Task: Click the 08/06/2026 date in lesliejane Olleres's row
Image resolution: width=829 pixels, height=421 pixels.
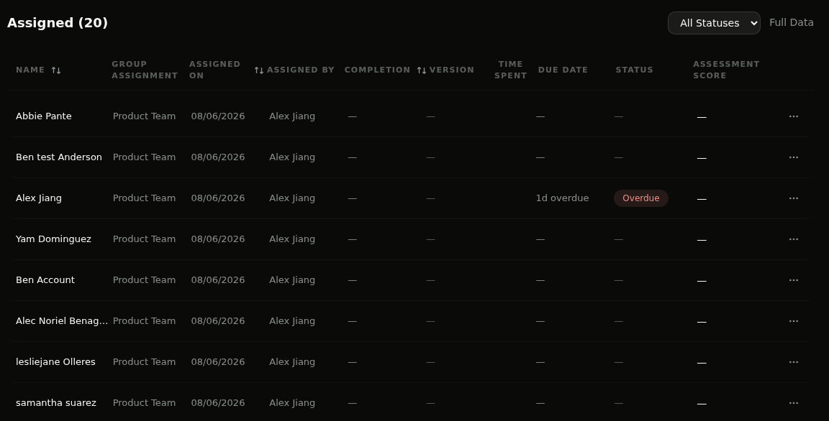Action: pyautogui.click(x=218, y=362)
